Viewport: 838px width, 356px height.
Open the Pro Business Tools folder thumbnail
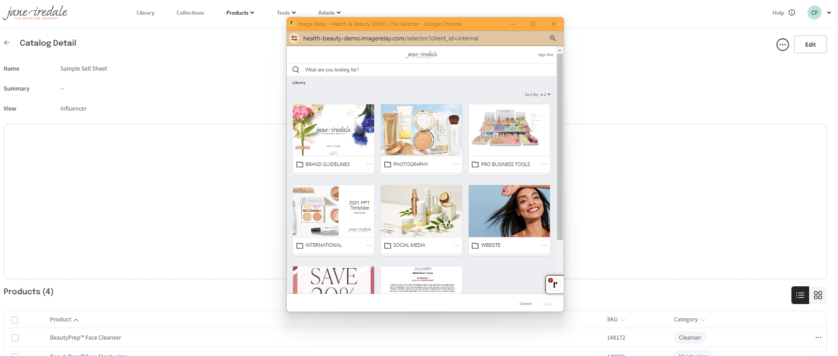[x=509, y=130]
